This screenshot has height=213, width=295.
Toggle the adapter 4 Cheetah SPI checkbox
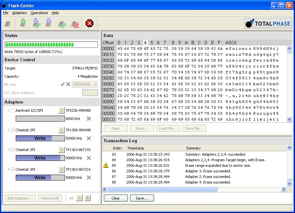pyautogui.click(x=12, y=169)
